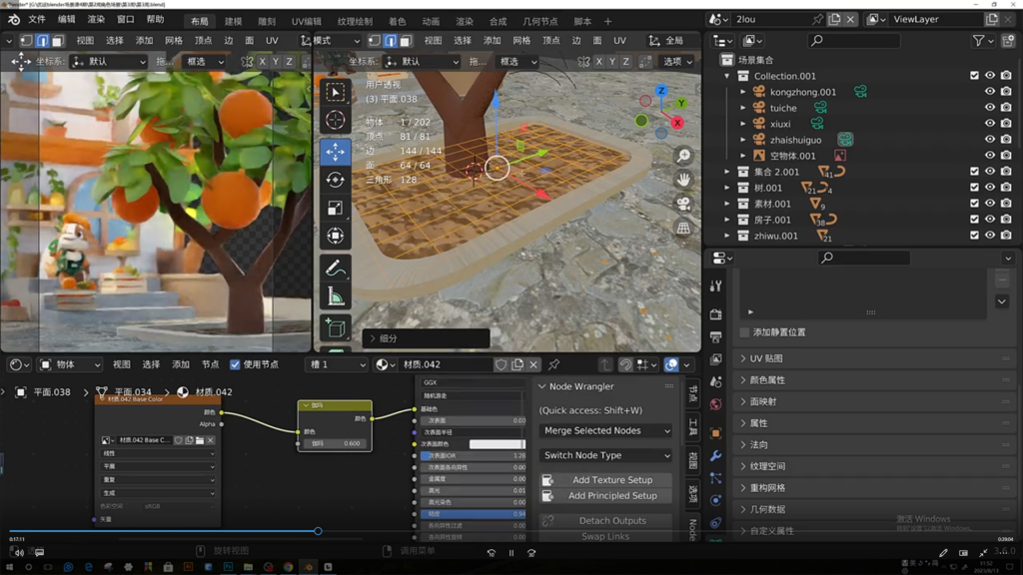Open the Modifiers wrench tab in properties
The width and height of the screenshot is (1023, 575).
(715, 455)
